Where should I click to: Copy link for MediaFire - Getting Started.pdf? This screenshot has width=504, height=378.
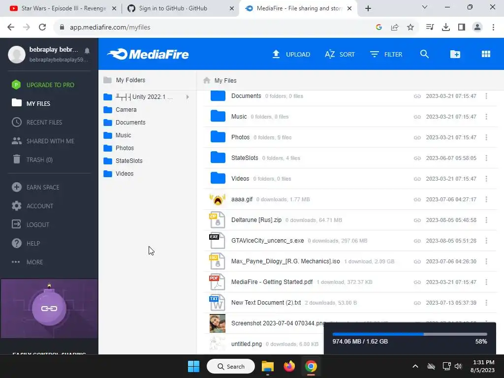417,282
